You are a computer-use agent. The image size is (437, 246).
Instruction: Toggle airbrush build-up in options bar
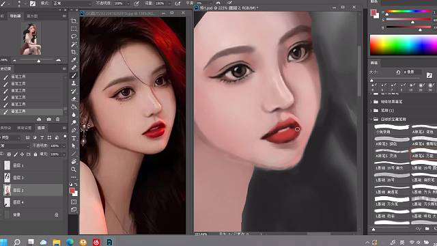tap(178, 3)
